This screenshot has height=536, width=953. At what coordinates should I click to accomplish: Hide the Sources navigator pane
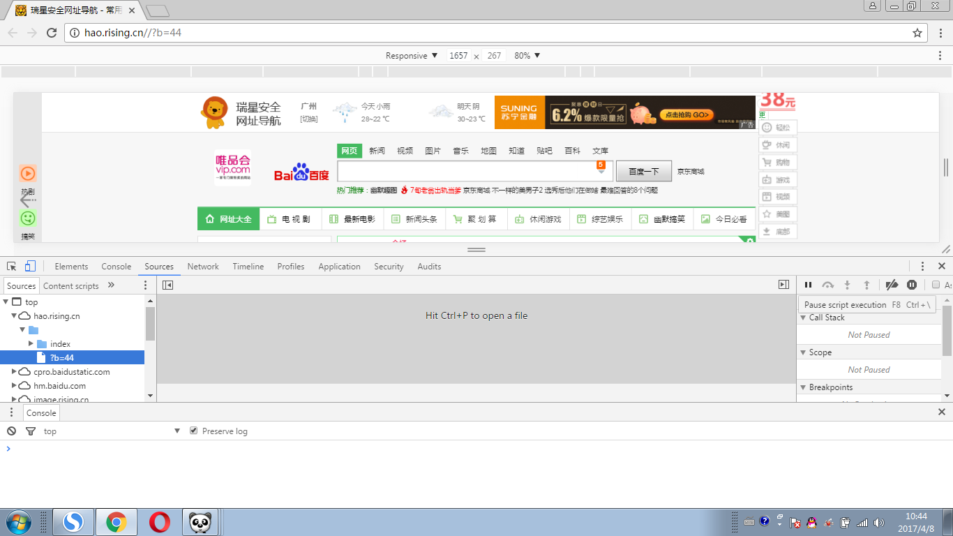[167, 285]
